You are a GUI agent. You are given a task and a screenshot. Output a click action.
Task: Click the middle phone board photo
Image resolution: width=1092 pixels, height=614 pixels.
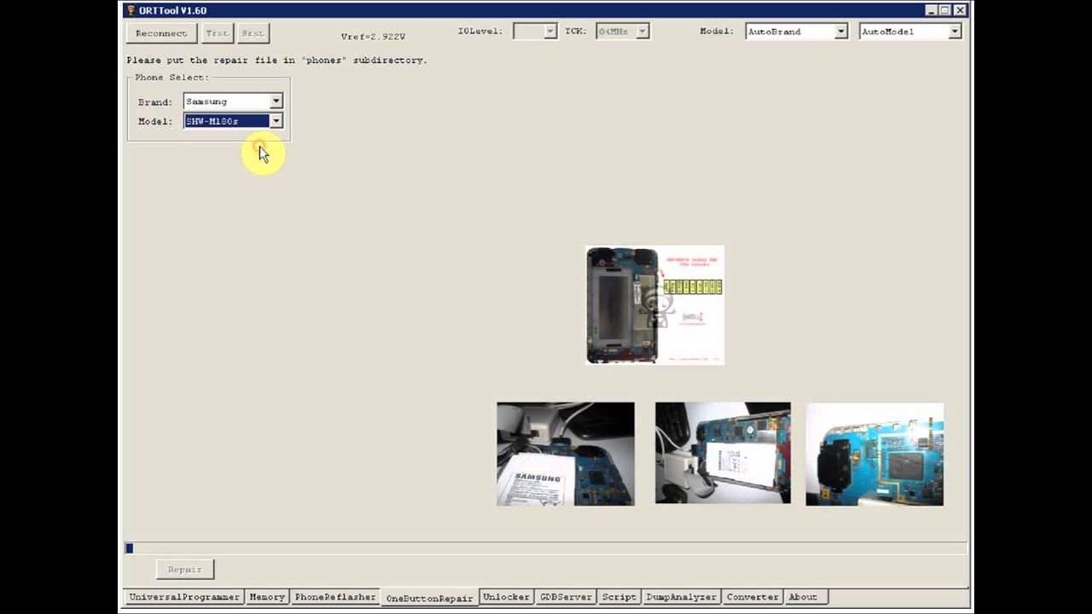point(723,453)
